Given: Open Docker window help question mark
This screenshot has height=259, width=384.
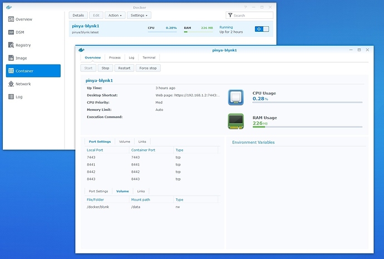Looking at the screenshot, I should pyautogui.click(x=245, y=7).
